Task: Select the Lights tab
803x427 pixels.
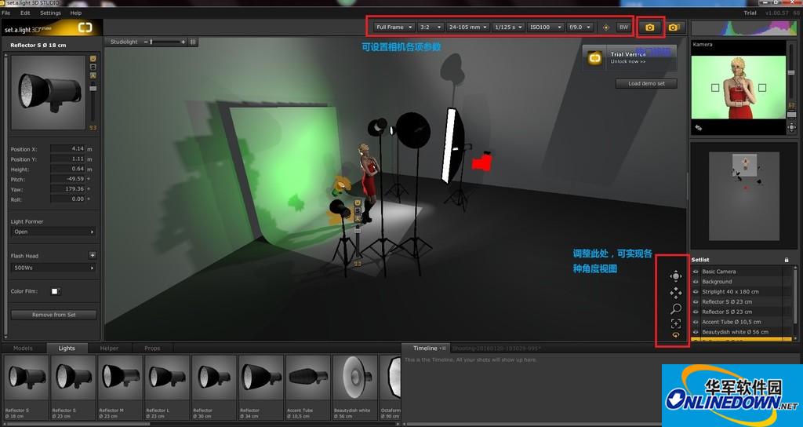Action: tap(67, 348)
